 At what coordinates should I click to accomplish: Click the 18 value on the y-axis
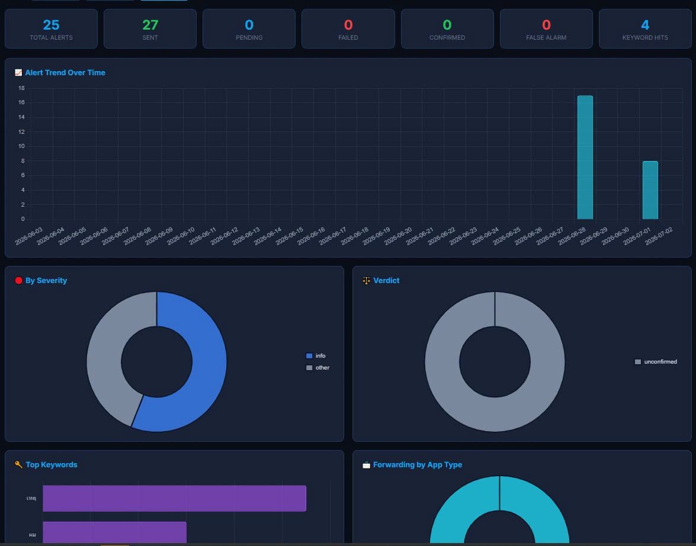(x=21, y=88)
